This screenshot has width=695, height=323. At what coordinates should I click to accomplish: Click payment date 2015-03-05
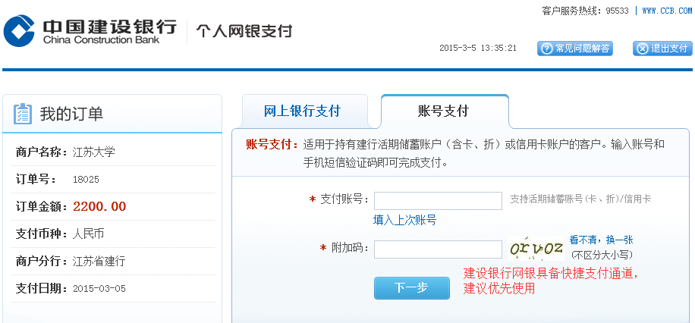coord(99,288)
